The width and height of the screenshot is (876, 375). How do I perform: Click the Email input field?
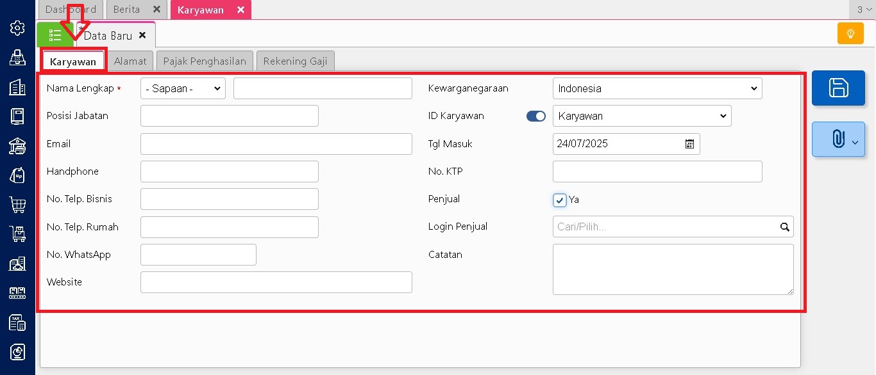click(276, 144)
